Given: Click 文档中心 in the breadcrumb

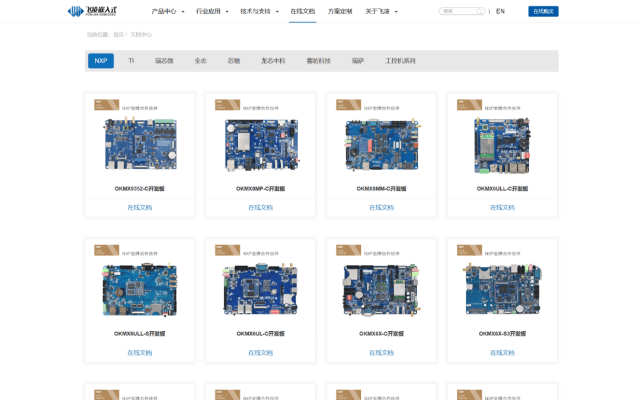Looking at the screenshot, I should pos(141,35).
